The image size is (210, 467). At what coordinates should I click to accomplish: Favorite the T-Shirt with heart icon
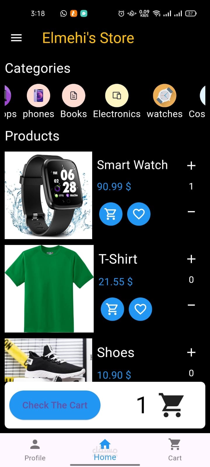click(140, 309)
